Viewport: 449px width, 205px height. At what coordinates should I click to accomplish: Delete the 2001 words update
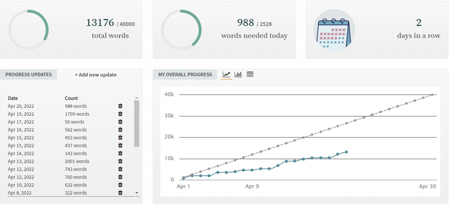point(120,161)
